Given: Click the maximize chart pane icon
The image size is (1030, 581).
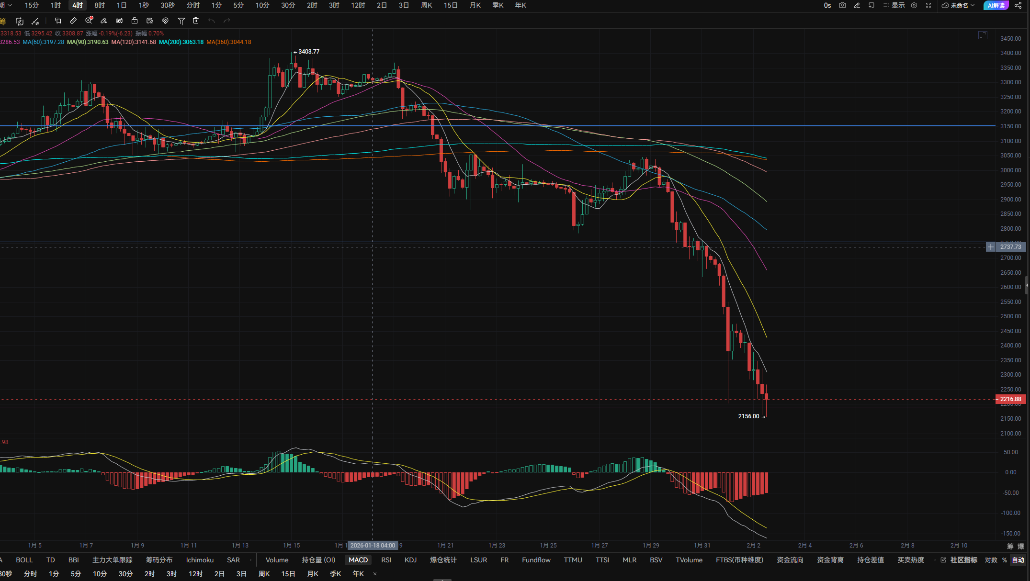Looking at the screenshot, I should click(983, 35).
